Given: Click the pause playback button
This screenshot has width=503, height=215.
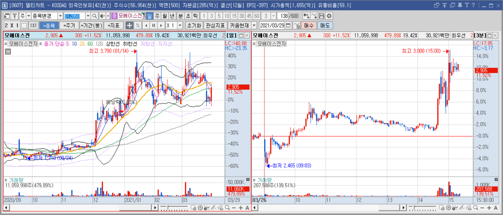Looking at the screenshot, I should [x=154, y=25].
